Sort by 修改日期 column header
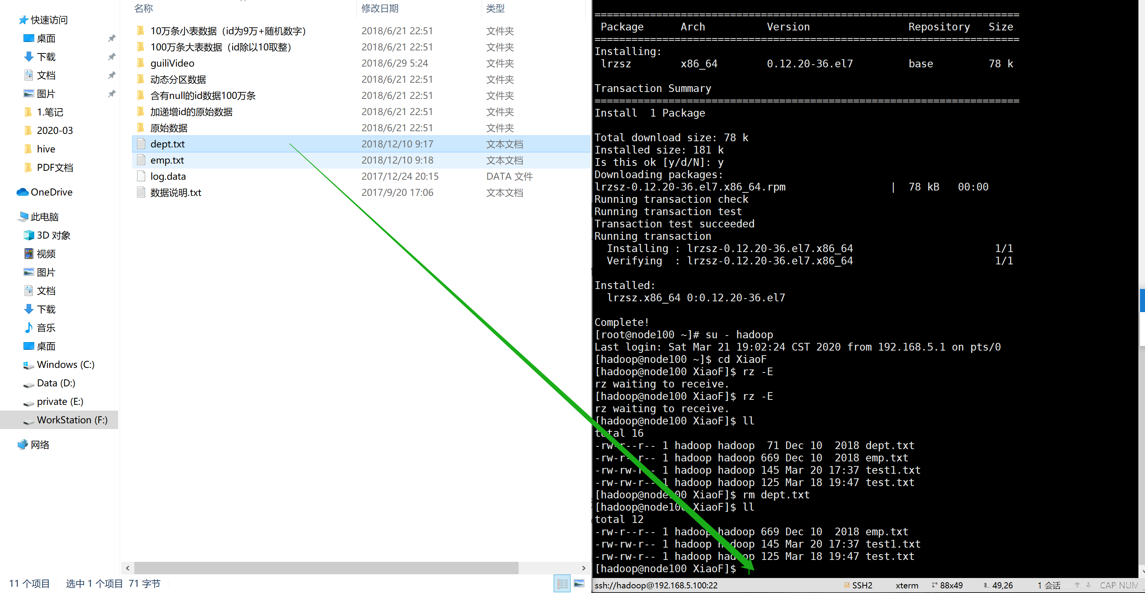 [x=380, y=8]
